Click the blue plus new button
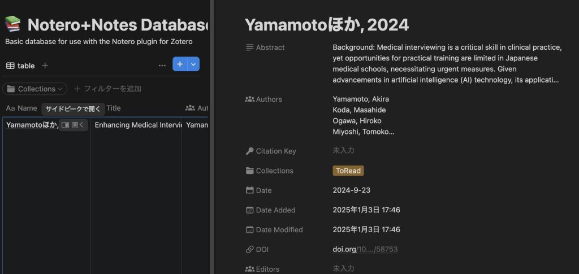The width and height of the screenshot is (579, 274). (x=180, y=64)
